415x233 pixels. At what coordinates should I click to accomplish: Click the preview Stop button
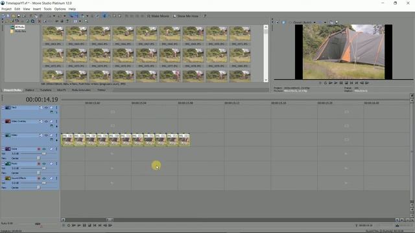coord(346,83)
